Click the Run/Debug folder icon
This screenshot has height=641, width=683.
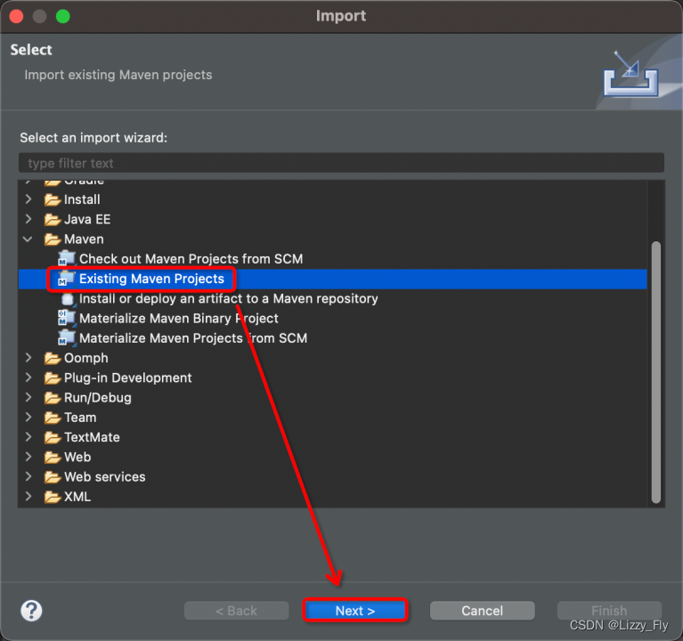coord(53,398)
